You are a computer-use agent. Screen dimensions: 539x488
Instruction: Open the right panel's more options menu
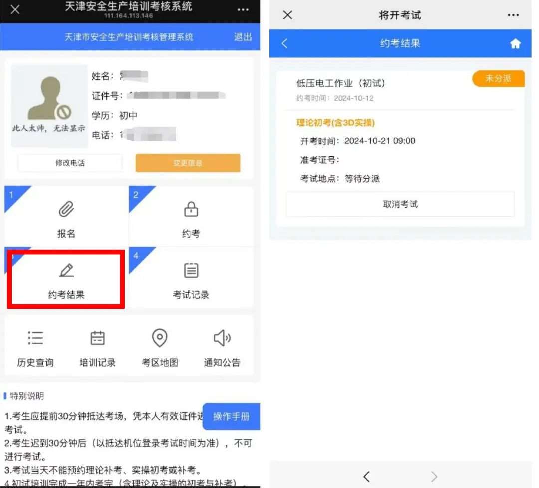513,15
